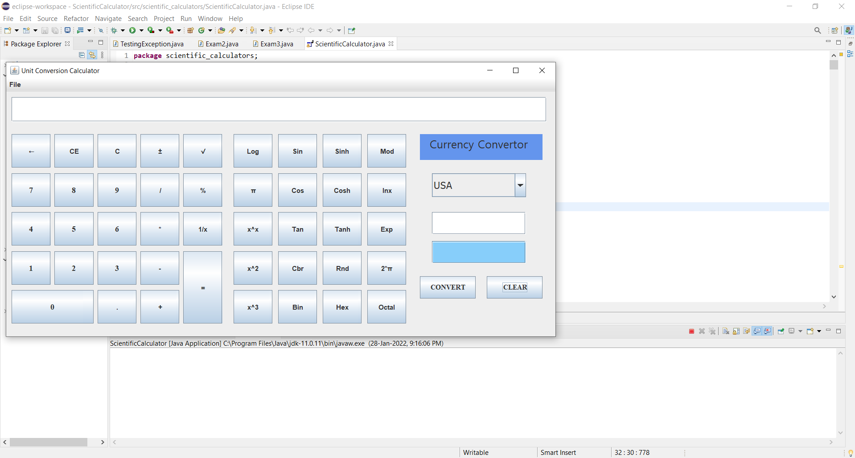Toggle Show Console When Standard Error Changes
The image size is (855, 458).
[768, 331]
